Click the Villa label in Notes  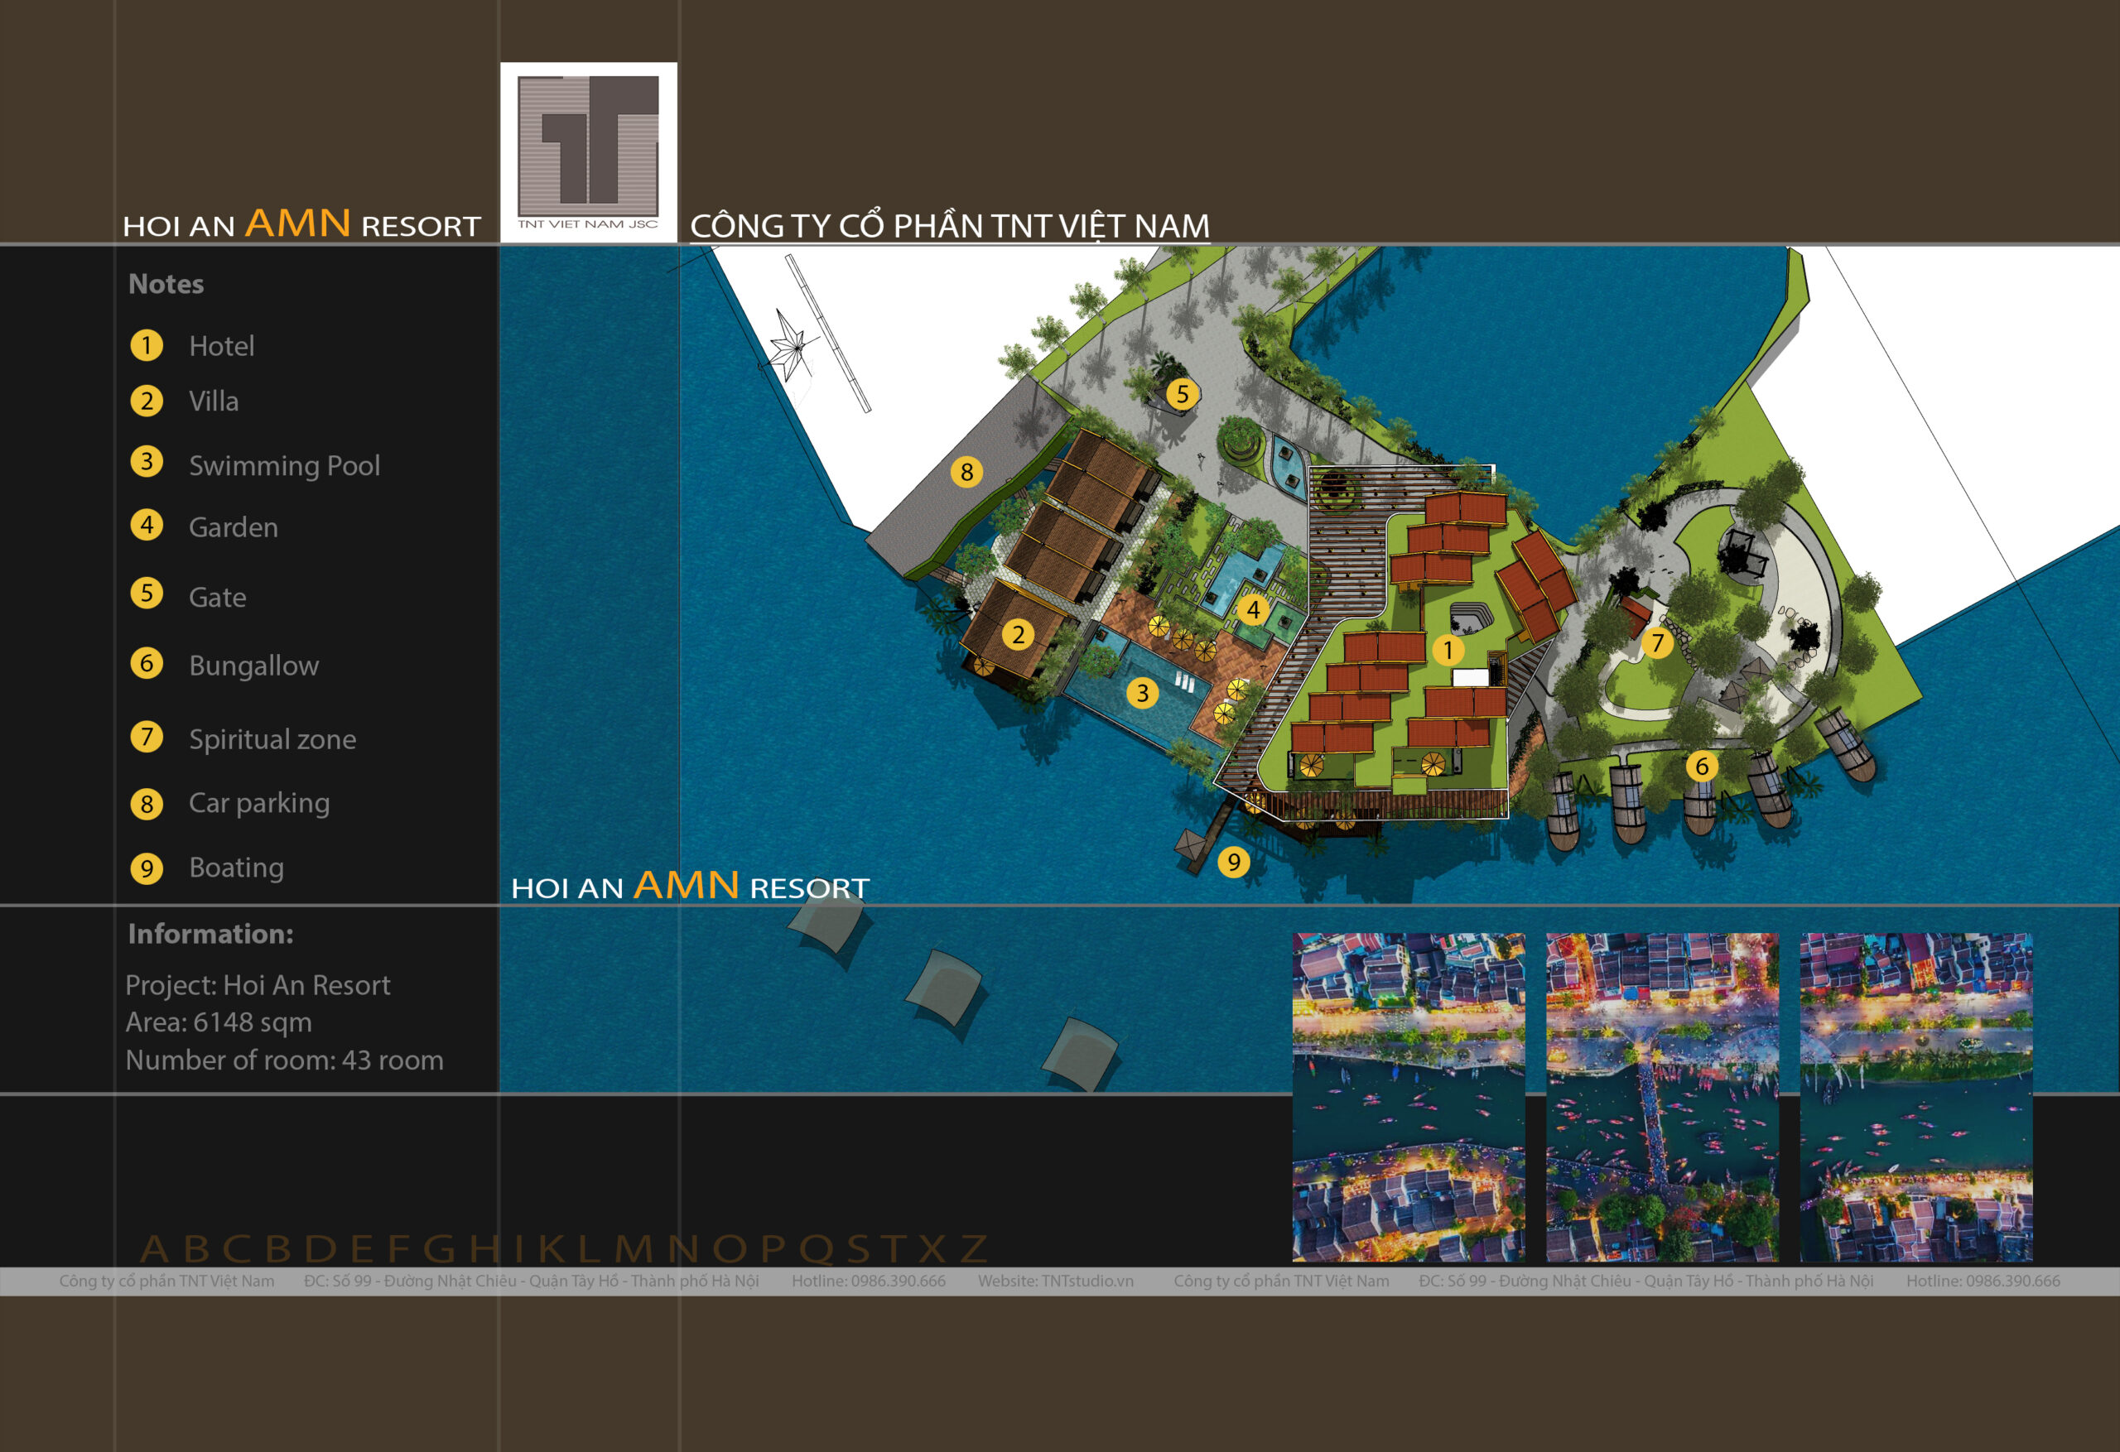[214, 401]
